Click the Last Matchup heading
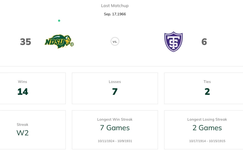Viewport: 243px width, 153px height. pos(115,6)
